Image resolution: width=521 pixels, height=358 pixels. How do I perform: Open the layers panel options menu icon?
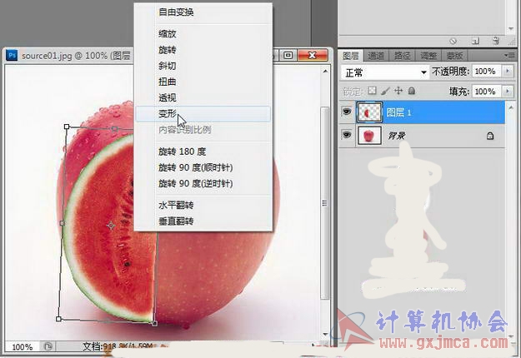point(509,56)
